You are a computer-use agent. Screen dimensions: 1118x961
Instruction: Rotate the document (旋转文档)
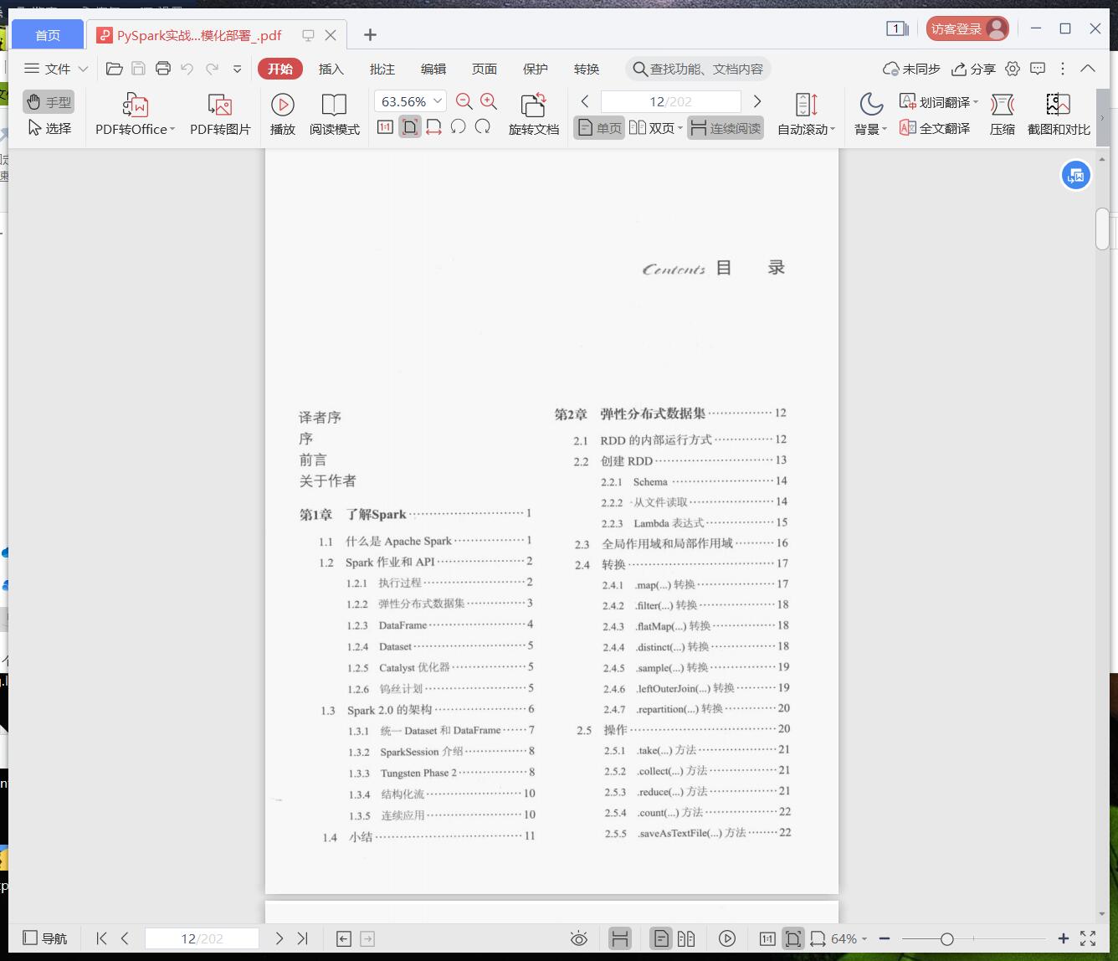[534, 115]
